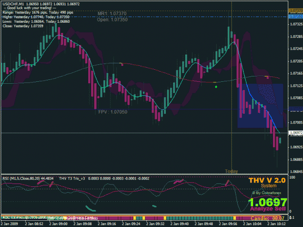Click the 1.07325 price axis value
Viewport: 303px width, 227px height.
pyautogui.click(x=296, y=24)
